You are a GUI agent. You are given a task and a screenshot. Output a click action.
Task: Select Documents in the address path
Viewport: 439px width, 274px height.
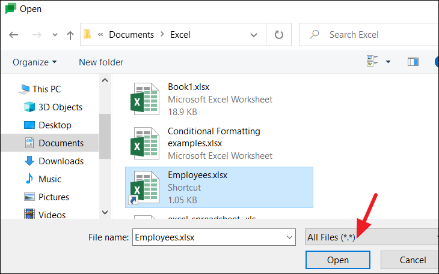(131, 35)
